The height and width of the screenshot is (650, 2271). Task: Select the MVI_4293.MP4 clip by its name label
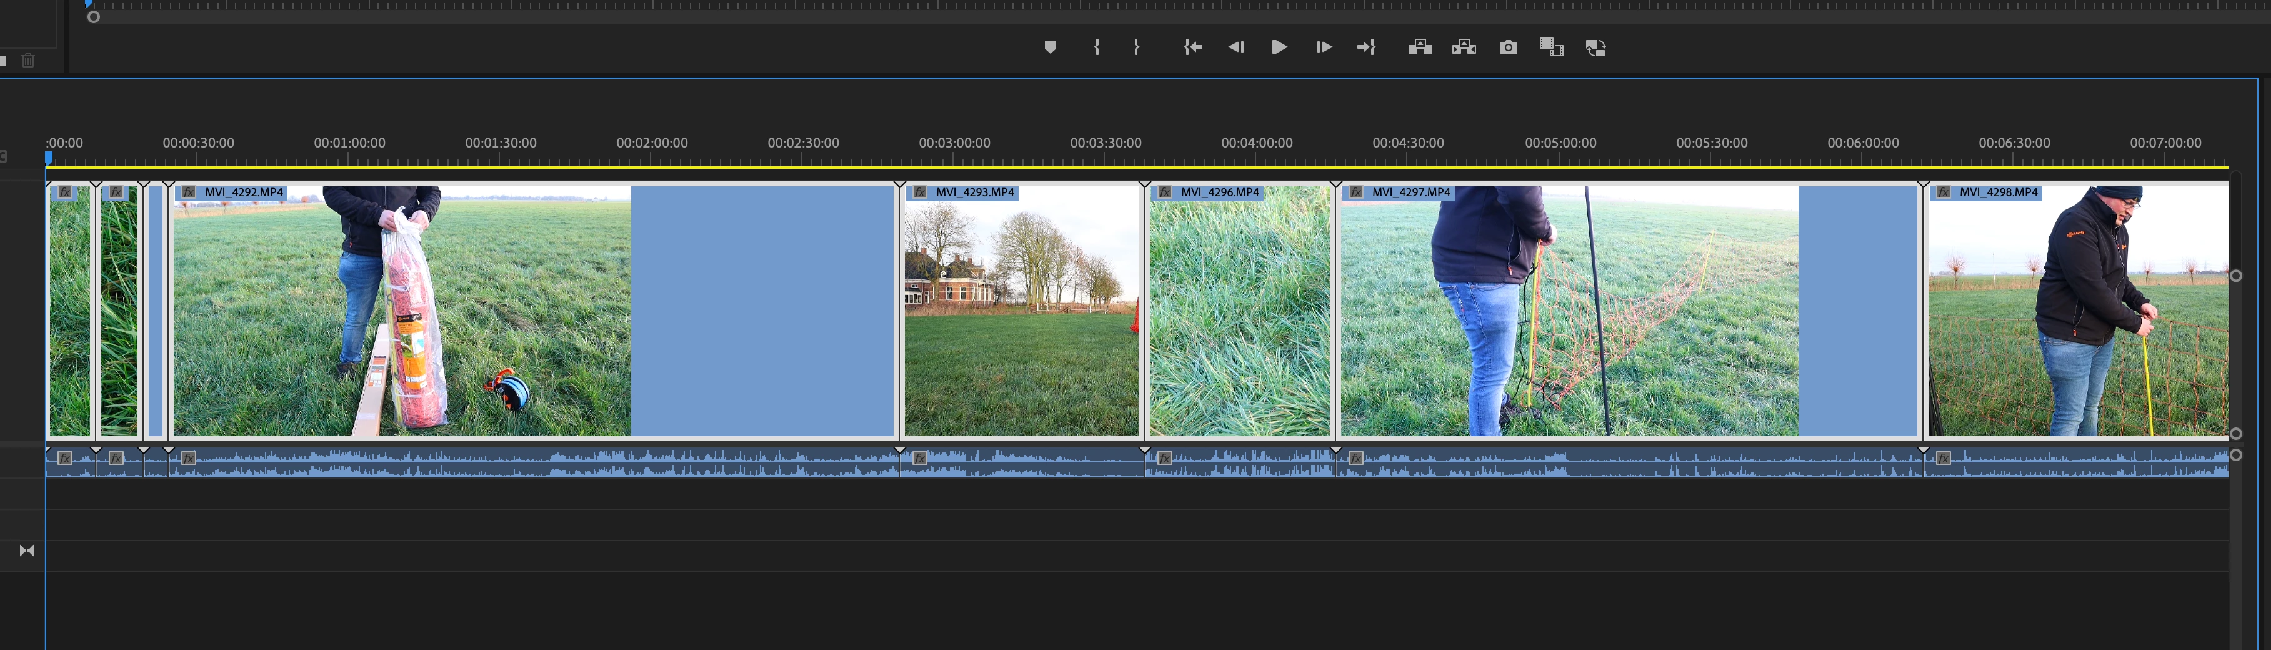click(975, 192)
